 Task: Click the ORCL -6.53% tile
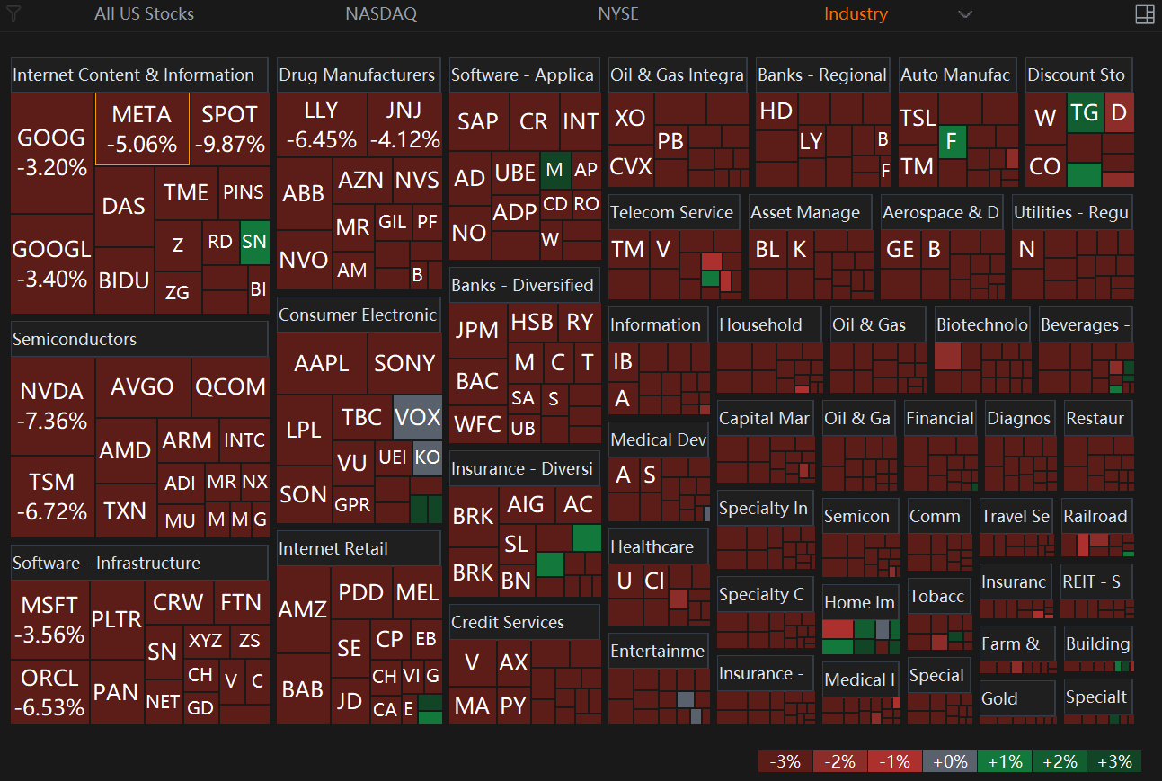tap(50, 692)
